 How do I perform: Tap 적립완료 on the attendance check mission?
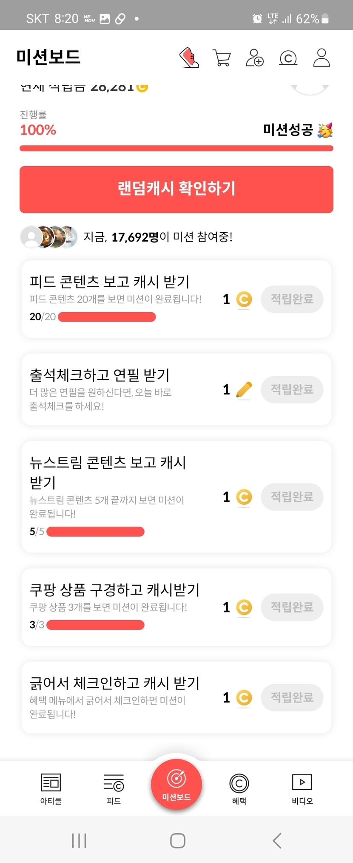[x=292, y=389]
